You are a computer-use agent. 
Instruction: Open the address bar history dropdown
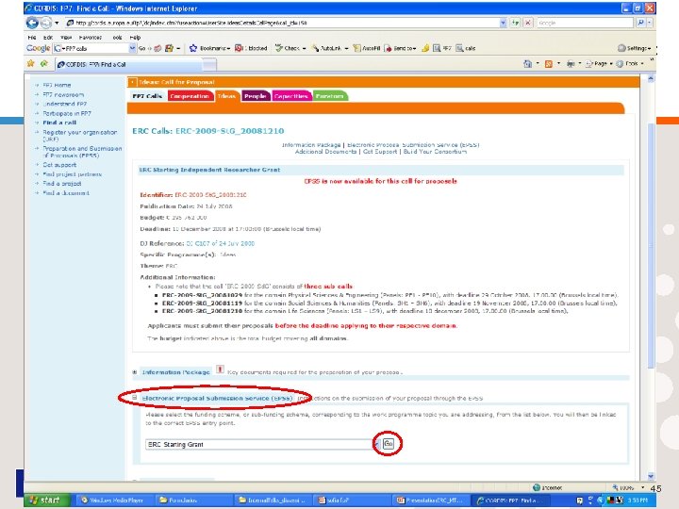[x=503, y=23]
